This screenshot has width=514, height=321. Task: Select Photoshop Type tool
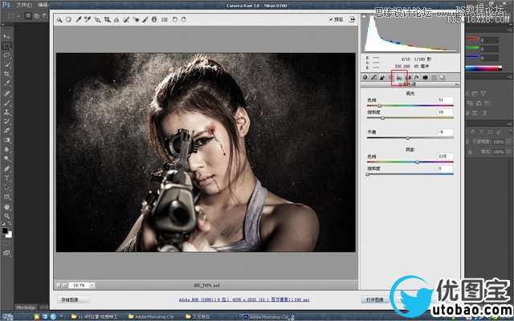(7, 178)
